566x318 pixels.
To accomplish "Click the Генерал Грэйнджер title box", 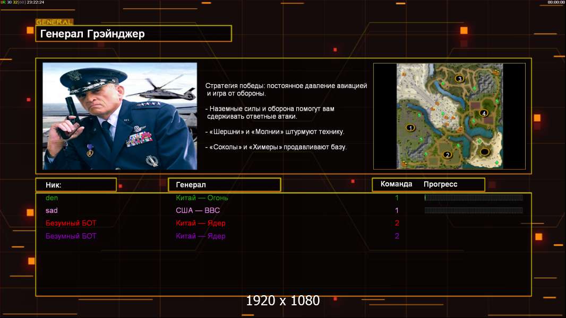I will 133,34.
